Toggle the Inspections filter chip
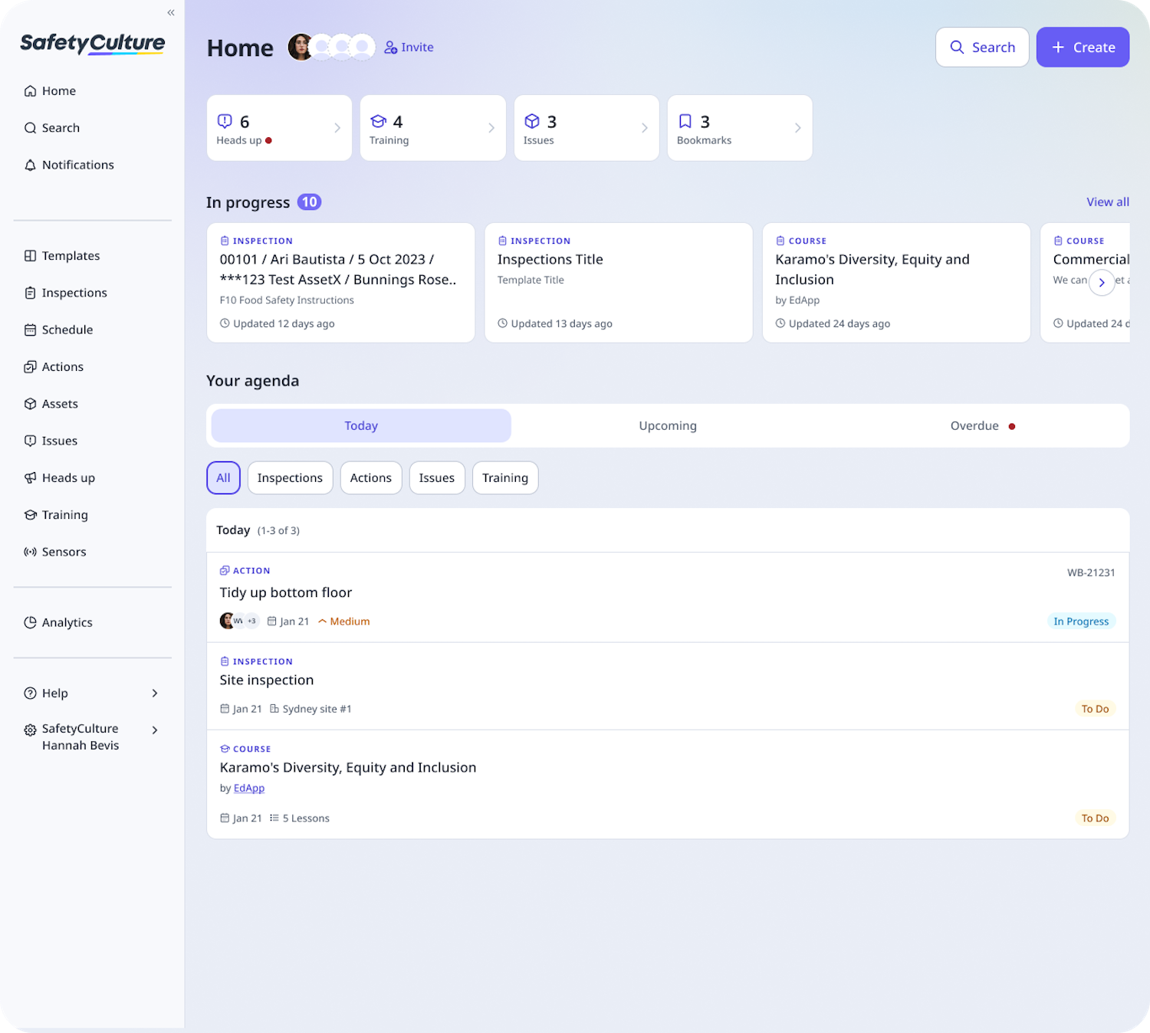 point(290,477)
